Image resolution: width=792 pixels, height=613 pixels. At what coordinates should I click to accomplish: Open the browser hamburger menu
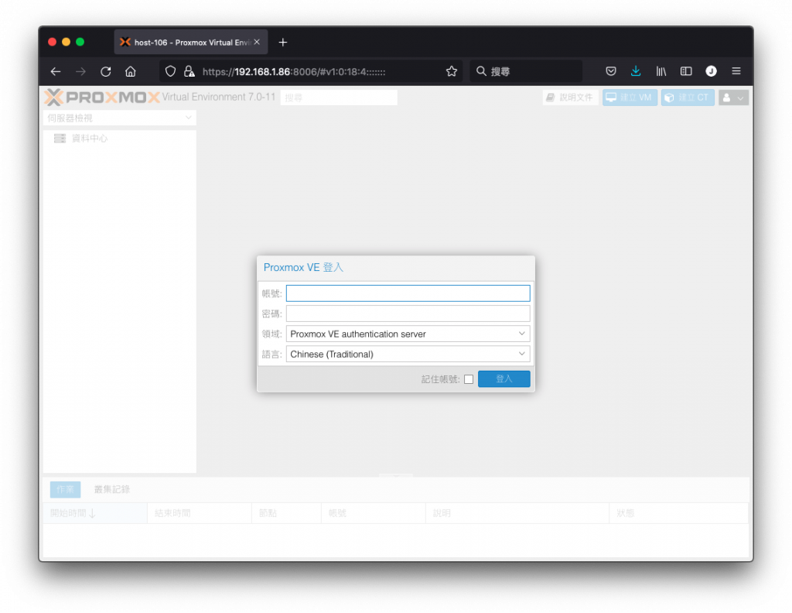point(736,71)
